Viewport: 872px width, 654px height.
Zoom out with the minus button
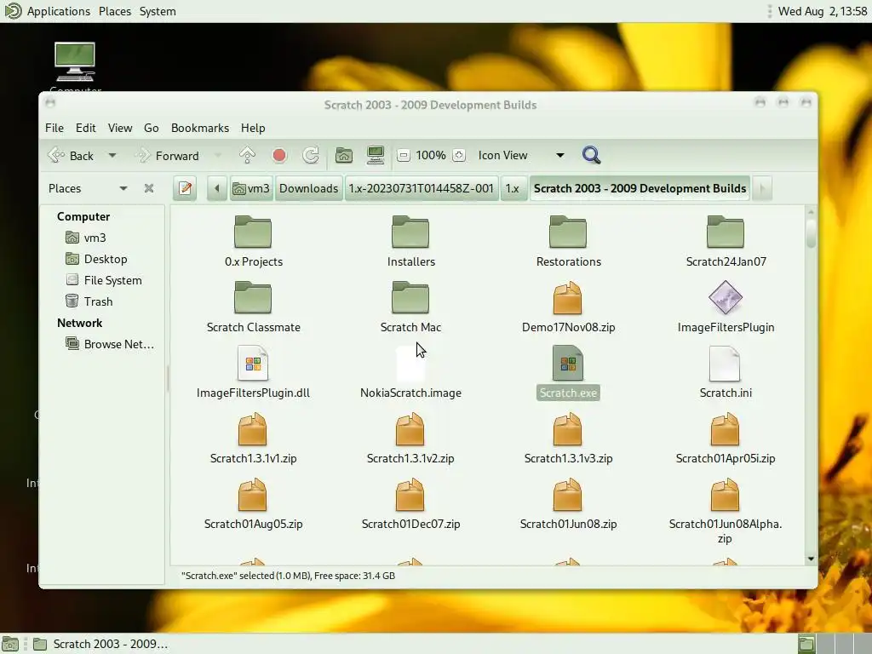pyautogui.click(x=404, y=155)
